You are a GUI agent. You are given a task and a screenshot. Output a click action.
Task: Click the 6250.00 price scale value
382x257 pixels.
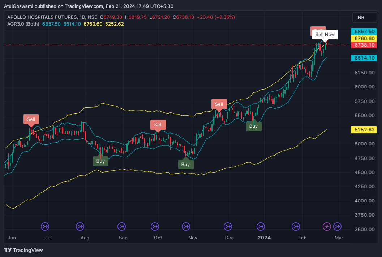(x=365, y=73)
